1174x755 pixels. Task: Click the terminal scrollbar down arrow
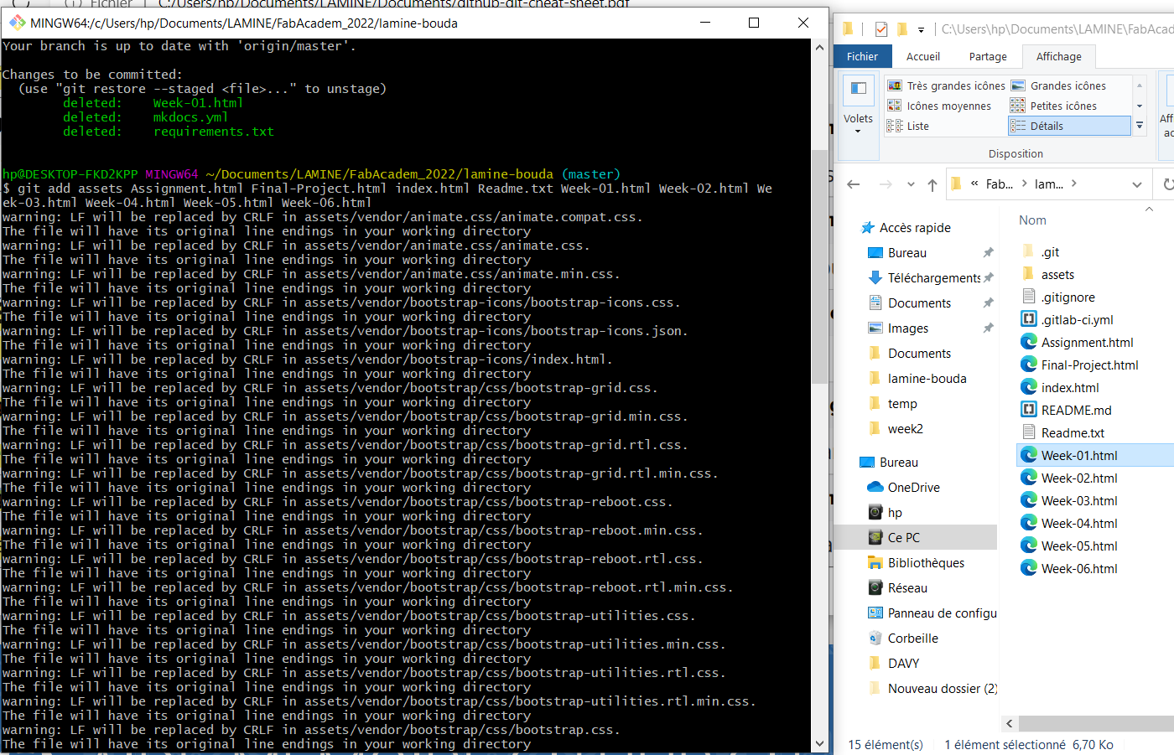pos(819,743)
